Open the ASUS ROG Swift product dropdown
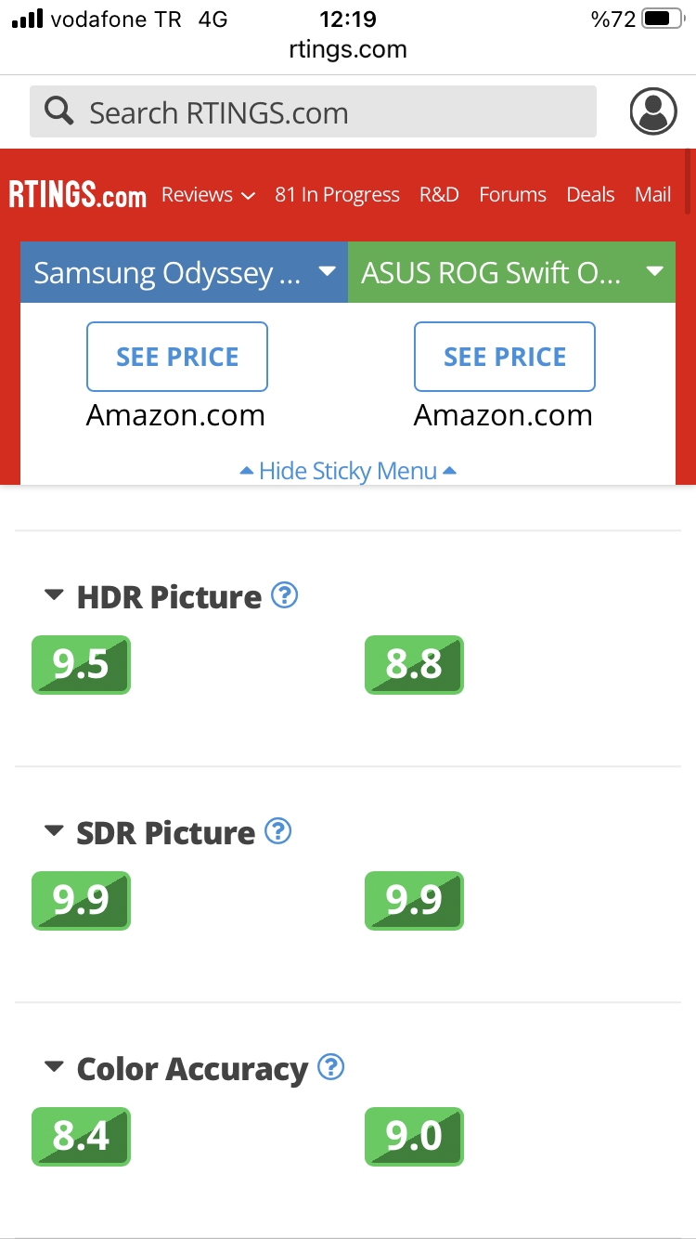This screenshot has height=1239, width=696. tap(511, 272)
